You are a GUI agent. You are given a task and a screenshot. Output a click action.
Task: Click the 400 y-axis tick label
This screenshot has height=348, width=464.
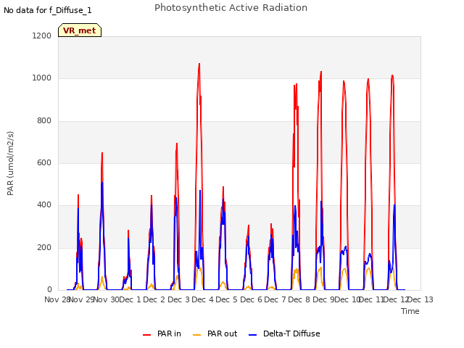(x=44, y=205)
